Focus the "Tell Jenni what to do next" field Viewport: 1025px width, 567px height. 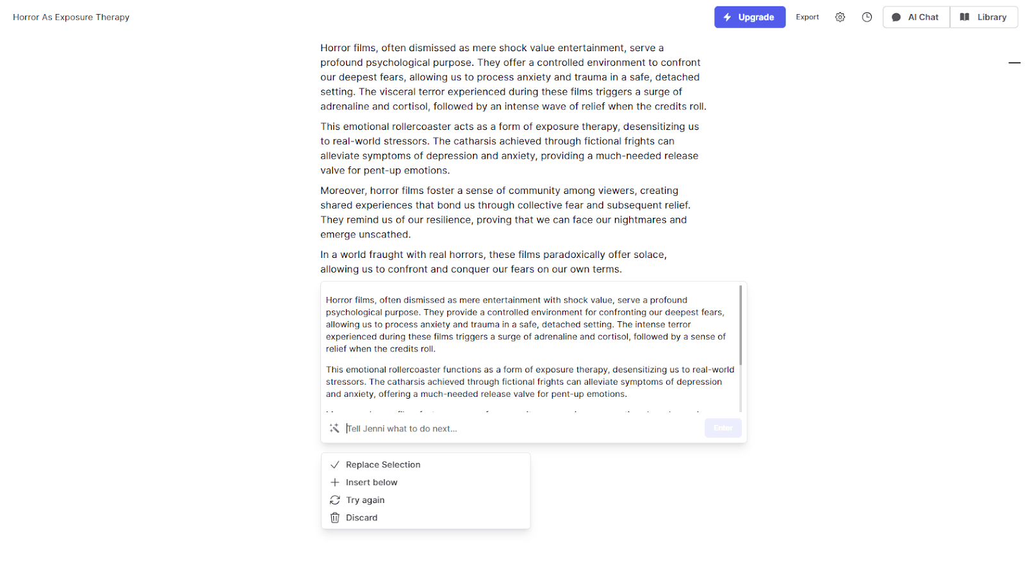point(522,429)
